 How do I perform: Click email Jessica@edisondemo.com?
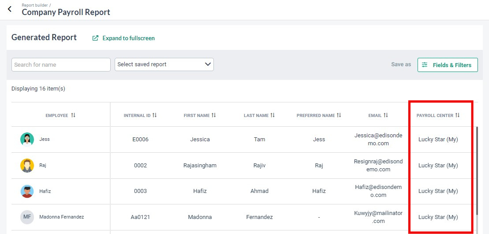(x=378, y=140)
